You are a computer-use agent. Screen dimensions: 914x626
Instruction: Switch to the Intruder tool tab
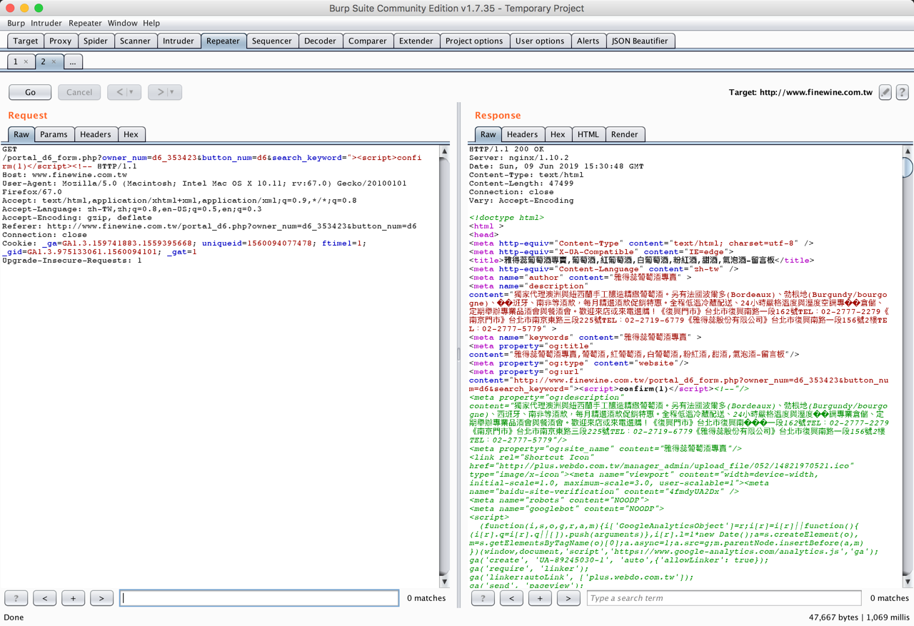pyautogui.click(x=179, y=41)
